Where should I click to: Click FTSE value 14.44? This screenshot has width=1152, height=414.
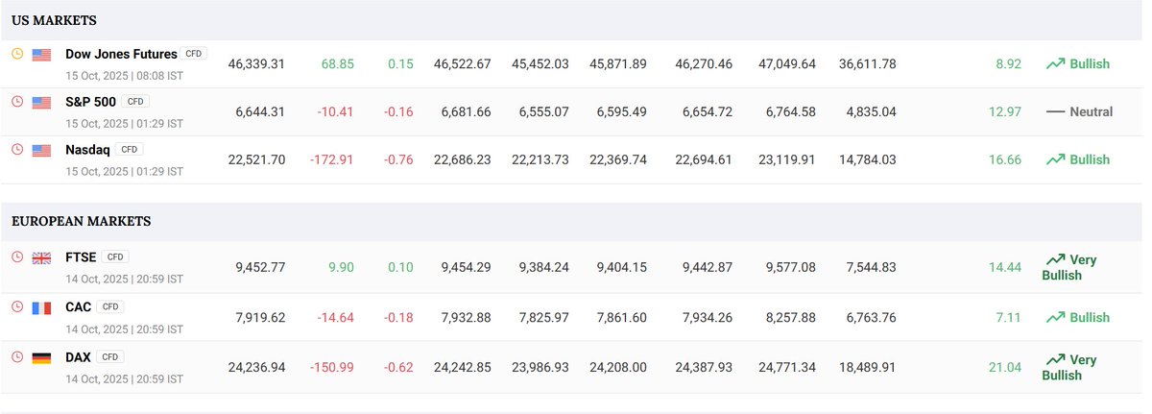(1005, 267)
